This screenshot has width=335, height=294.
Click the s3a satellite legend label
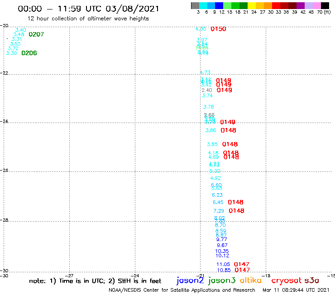pos(312,280)
